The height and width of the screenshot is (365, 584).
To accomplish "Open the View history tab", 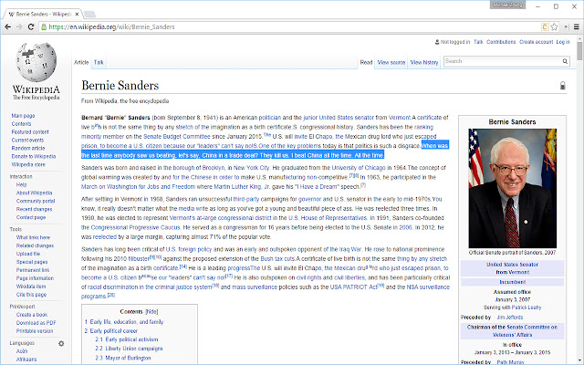I will tap(424, 62).
